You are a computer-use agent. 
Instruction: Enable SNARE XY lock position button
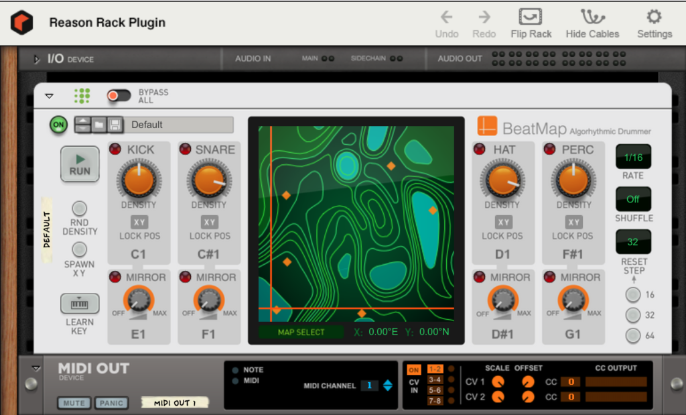click(210, 223)
